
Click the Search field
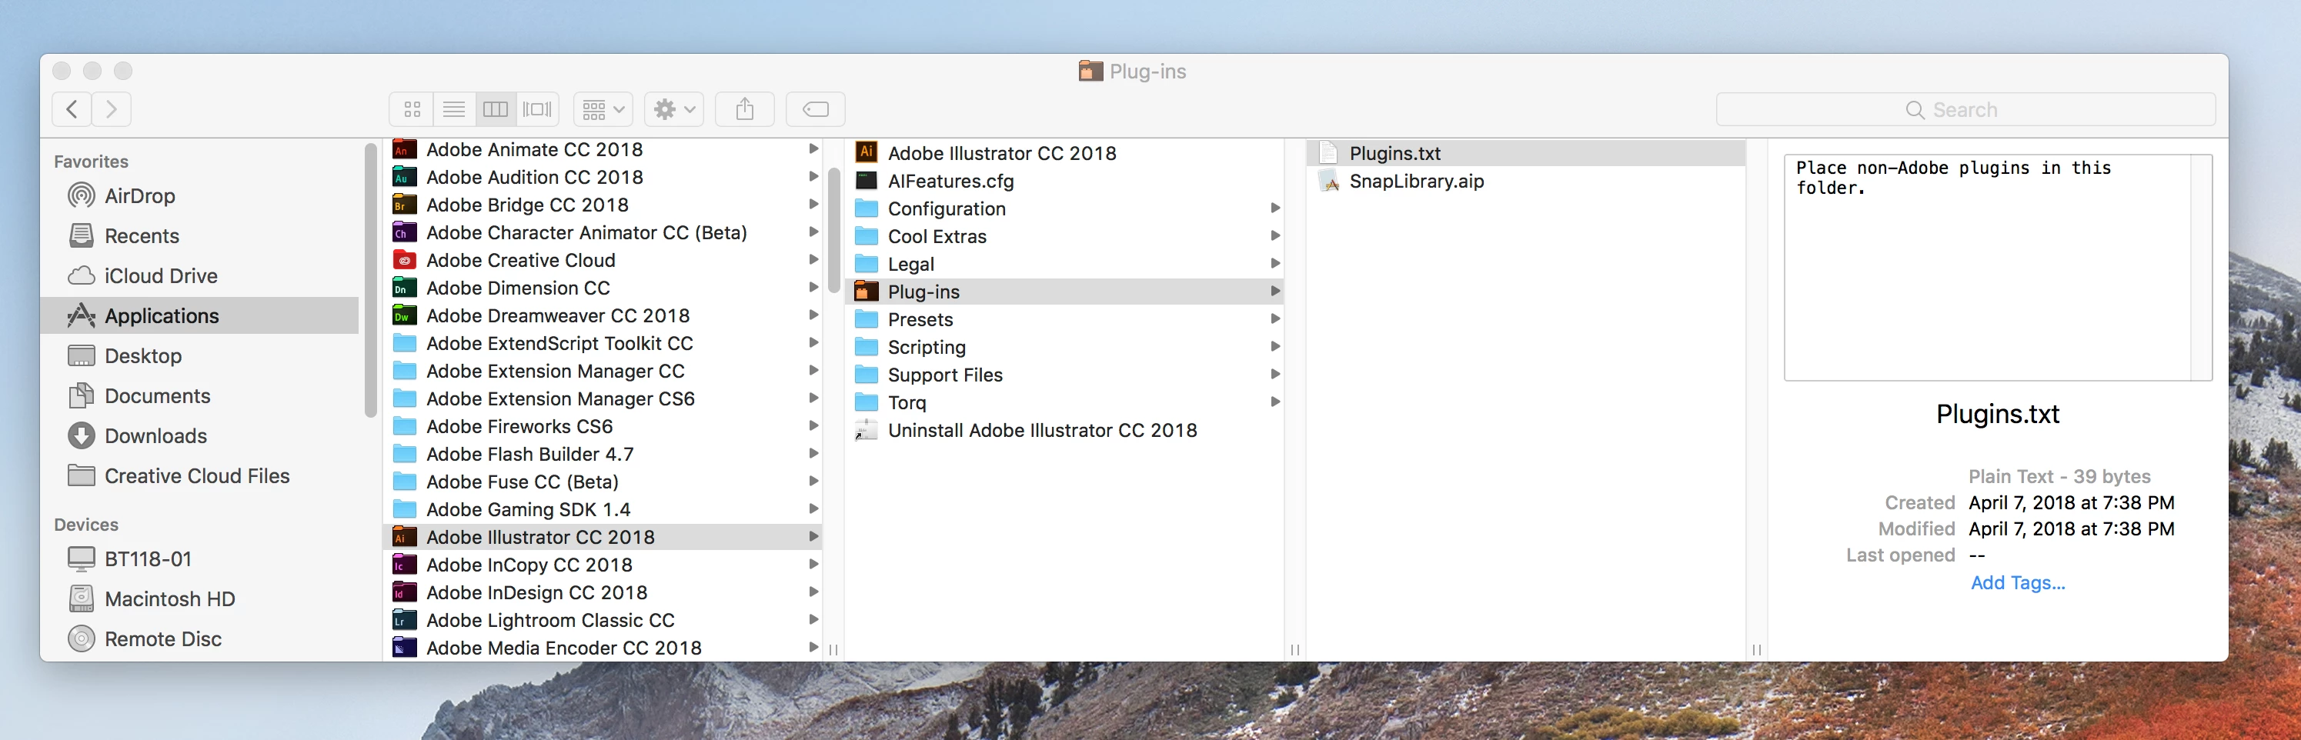1965,110
